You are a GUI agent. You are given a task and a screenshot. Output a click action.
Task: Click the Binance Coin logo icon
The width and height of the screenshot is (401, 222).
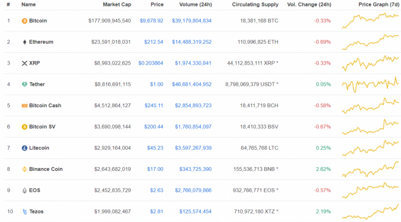coord(24,169)
